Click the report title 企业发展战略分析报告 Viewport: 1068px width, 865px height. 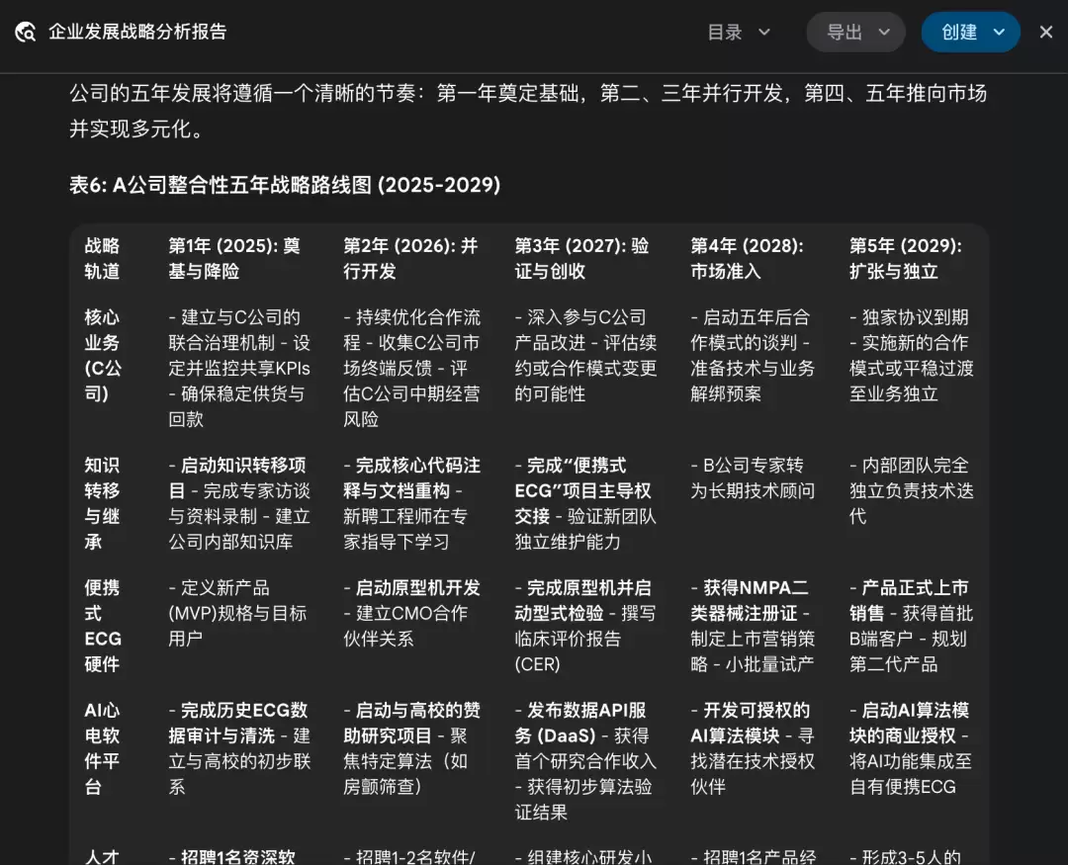pos(137,32)
